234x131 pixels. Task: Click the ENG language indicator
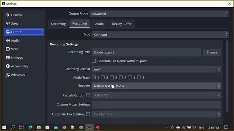click(x=201, y=128)
